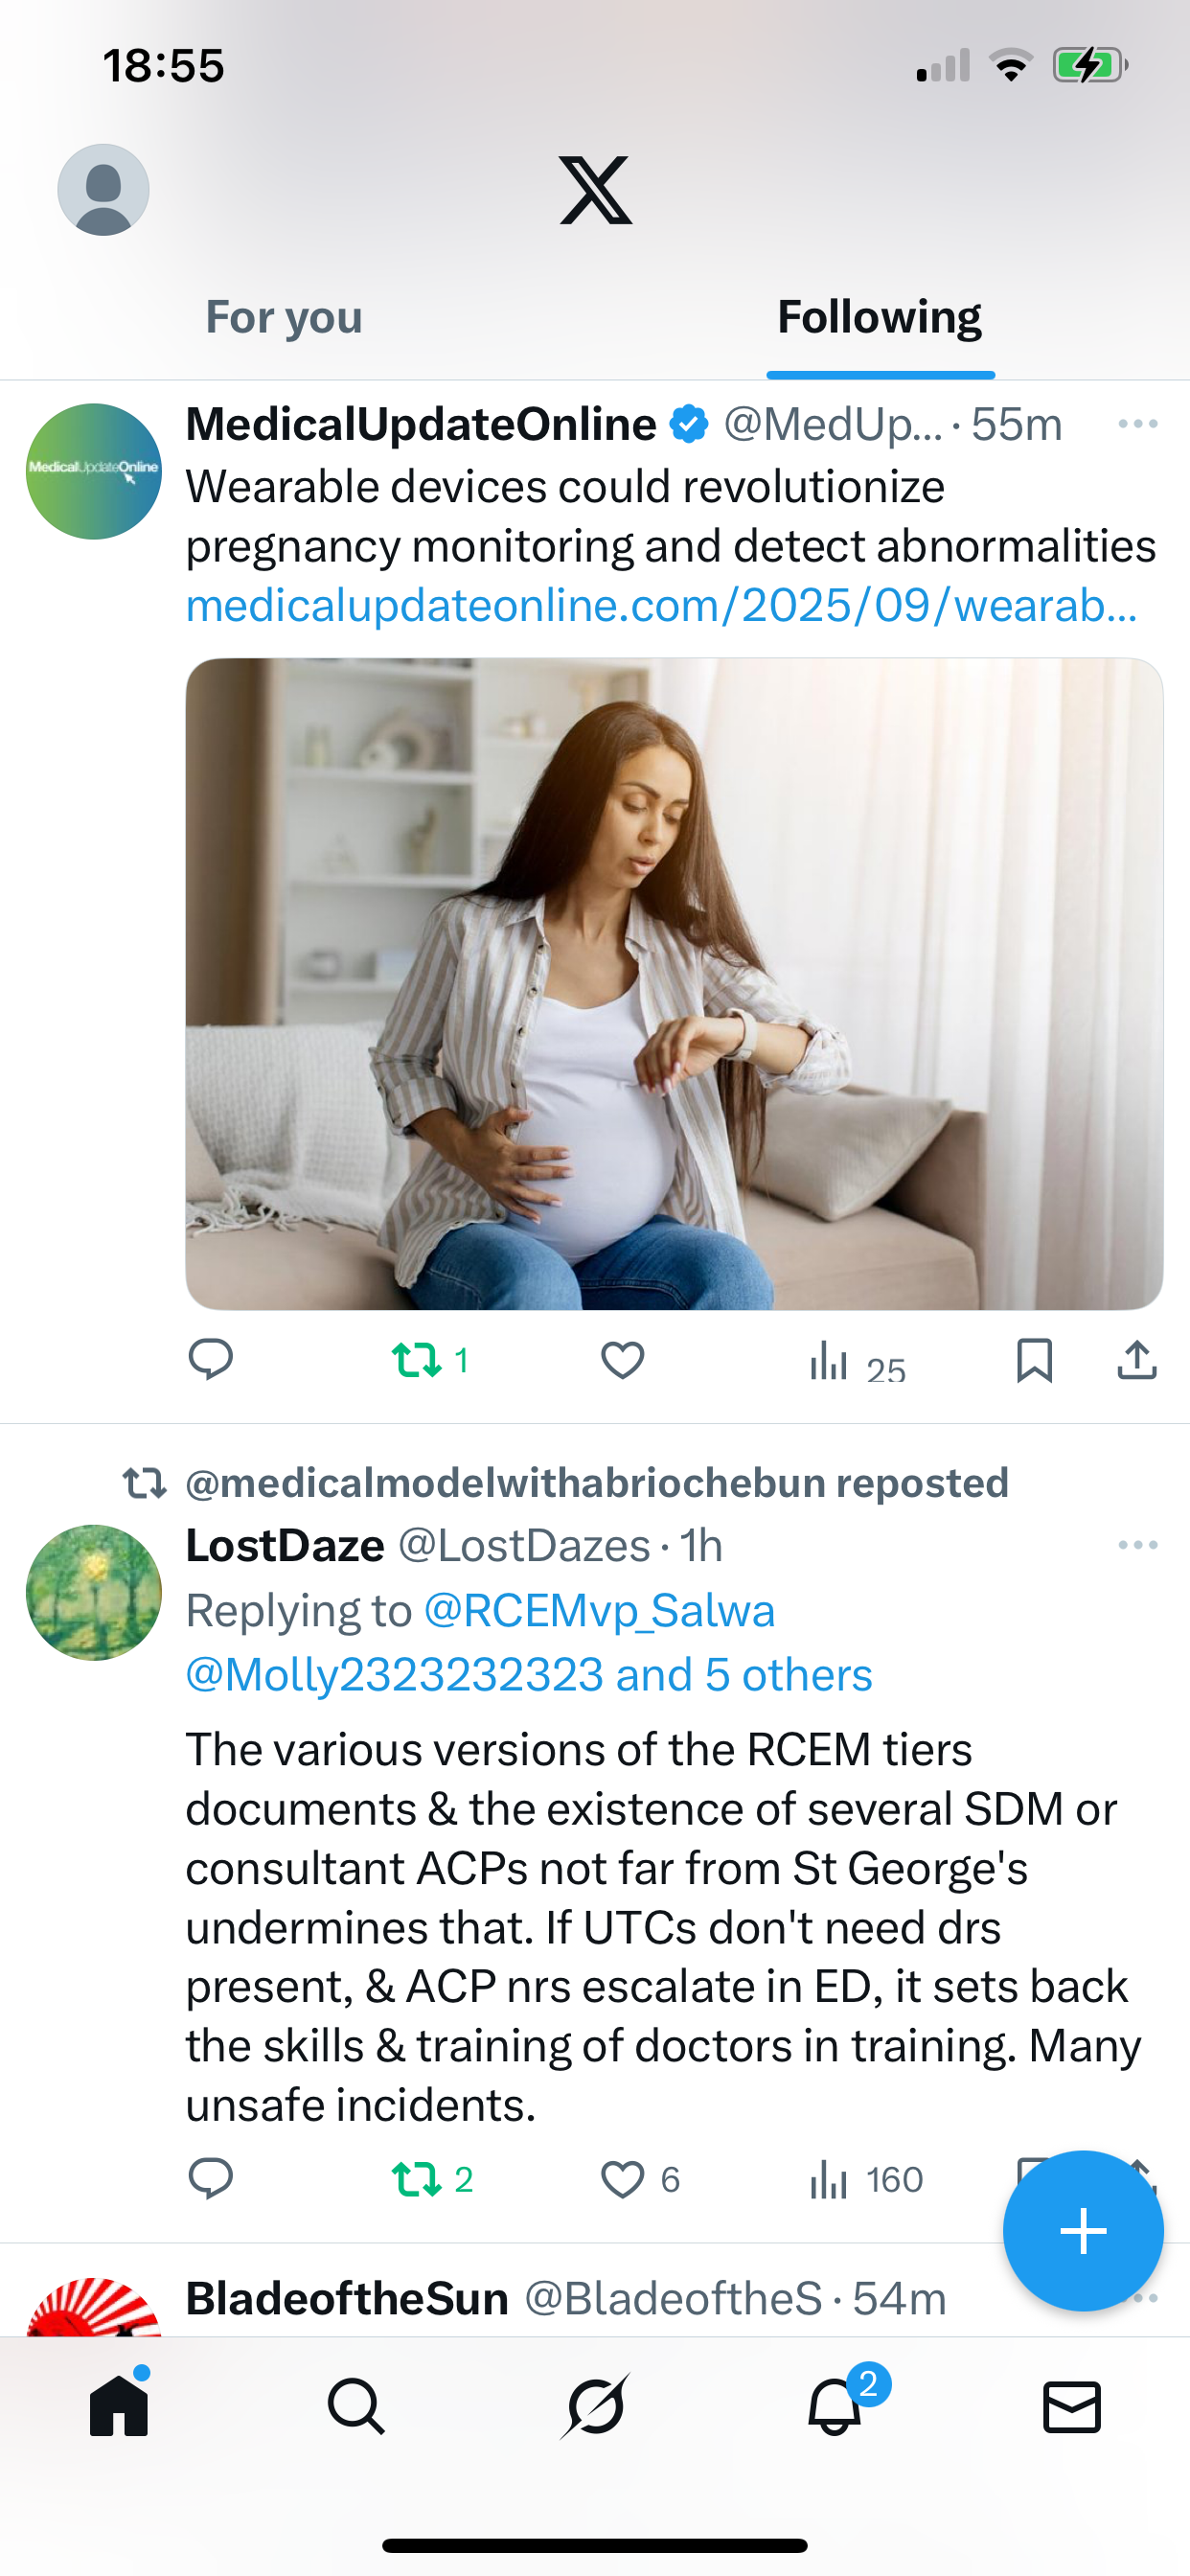The height and width of the screenshot is (2576, 1190).
Task: Bookmark the MedicalUpdateOnline post
Action: pyautogui.click(x=1034, y=1360)
